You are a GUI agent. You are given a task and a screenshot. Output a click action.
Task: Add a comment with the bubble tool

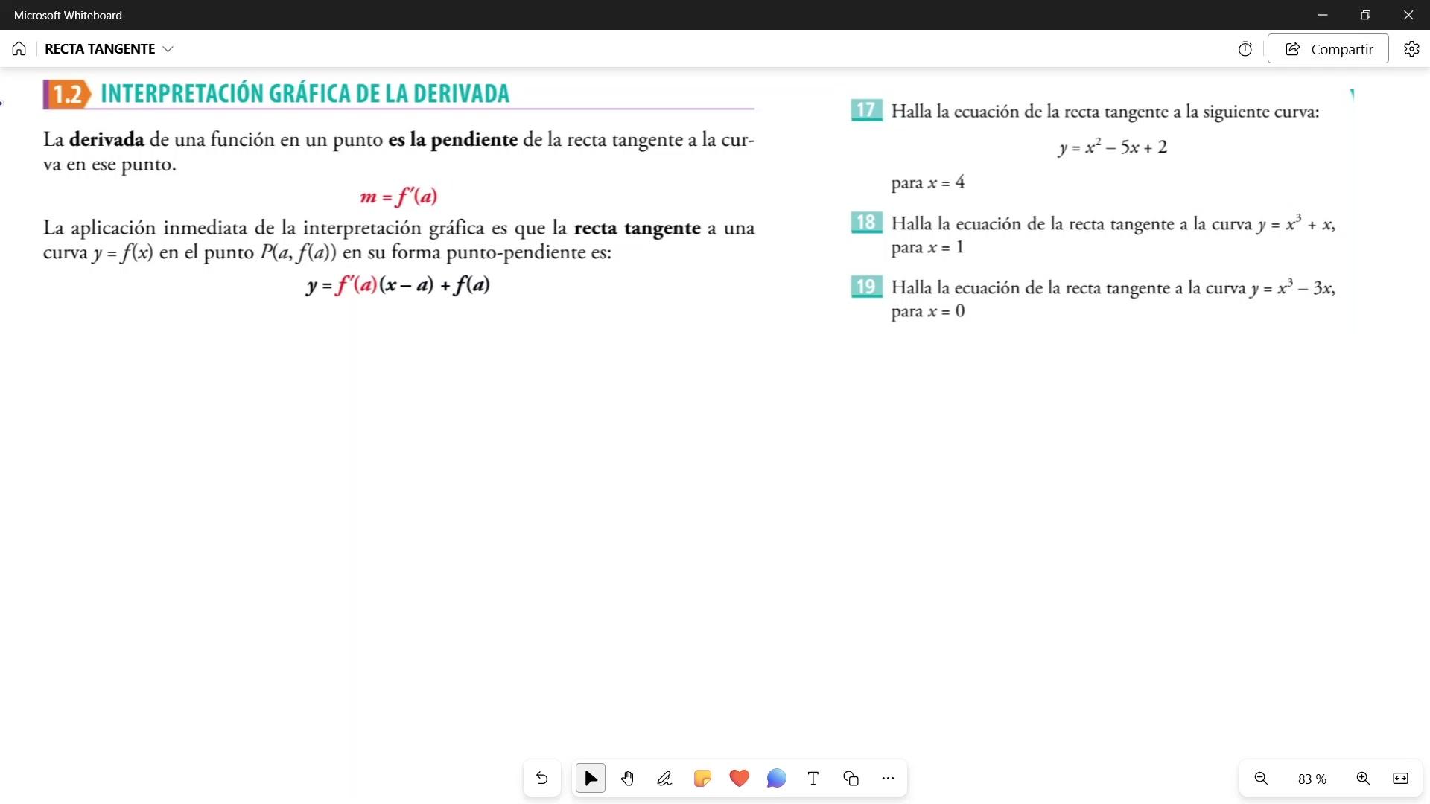776,779
